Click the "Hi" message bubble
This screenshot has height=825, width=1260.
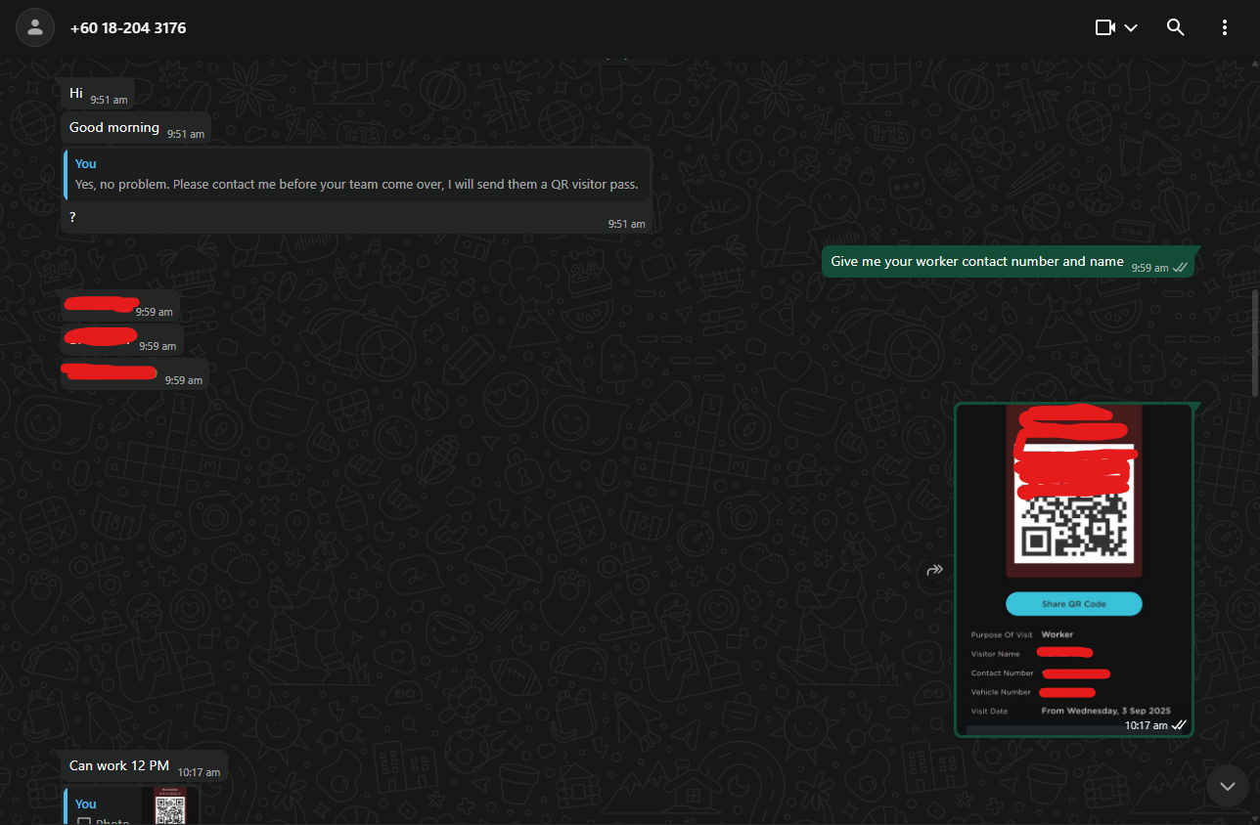coord(97,94)
